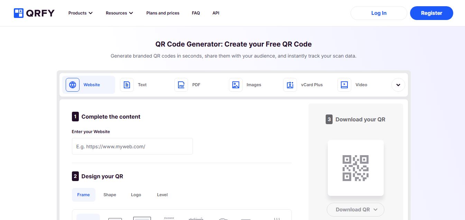This screenshot has height=220, width=465.
Task: Click the 'Enter your Website' label
Action: click(x=91, y=132)
